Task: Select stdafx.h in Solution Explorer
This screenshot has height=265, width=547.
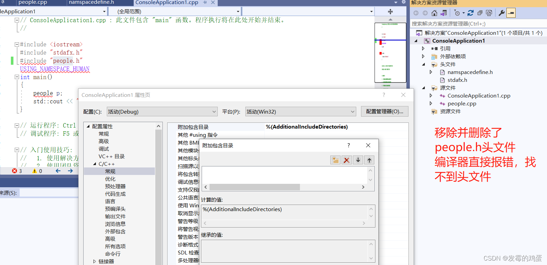Action: point(457,80)
